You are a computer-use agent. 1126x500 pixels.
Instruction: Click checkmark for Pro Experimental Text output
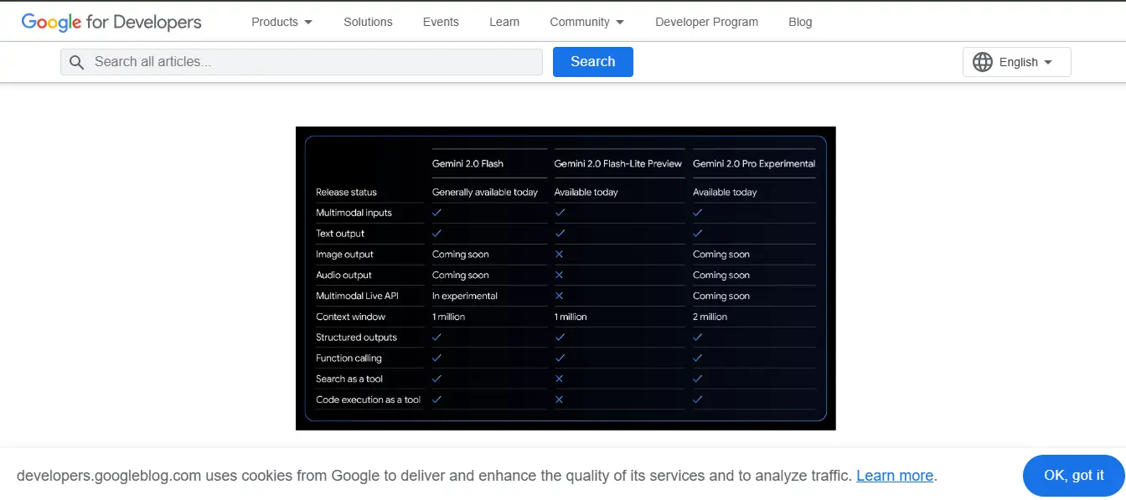click(x=698, y=234)
